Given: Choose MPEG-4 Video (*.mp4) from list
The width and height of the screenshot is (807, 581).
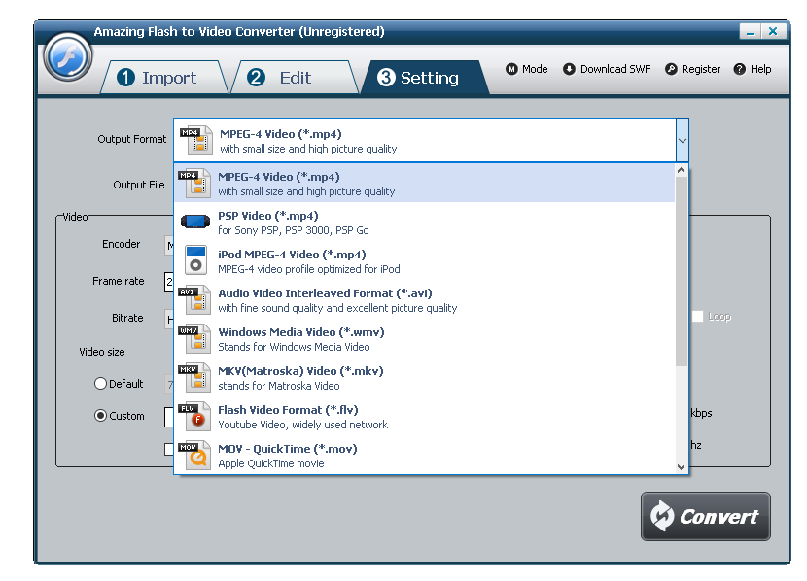Looking at the screenshot, I should click(425, 183).
